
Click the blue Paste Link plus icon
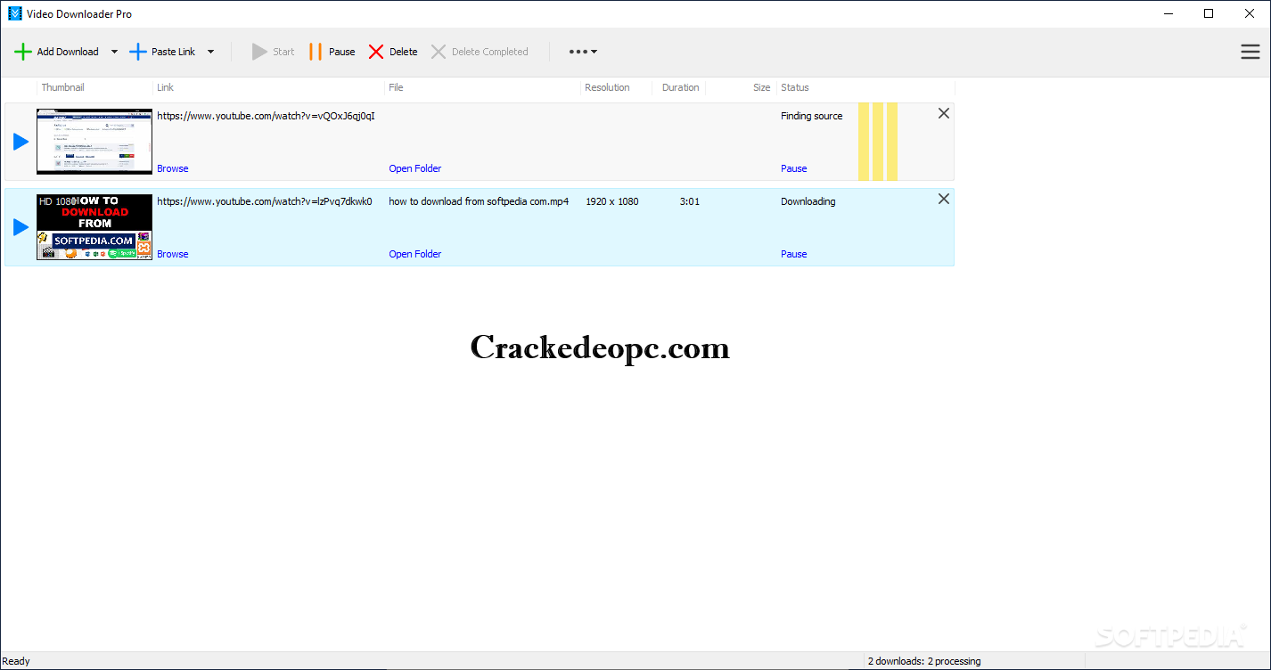[x=138, y=52]
